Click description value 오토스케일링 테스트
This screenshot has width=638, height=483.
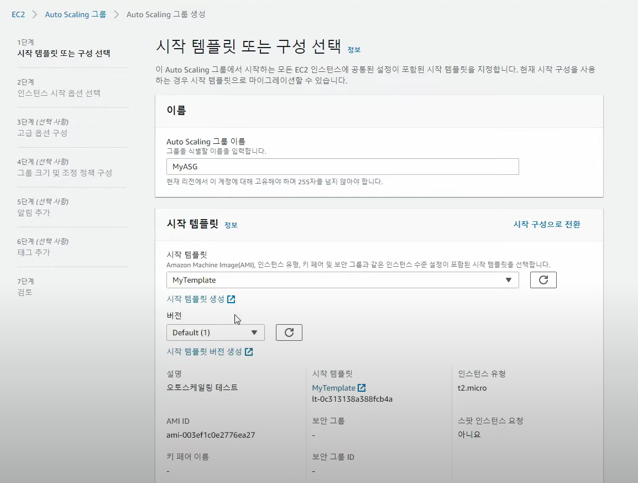point(202,387)
